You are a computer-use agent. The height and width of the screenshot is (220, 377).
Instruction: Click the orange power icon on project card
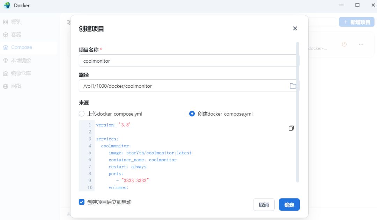[x=344, y=44]
